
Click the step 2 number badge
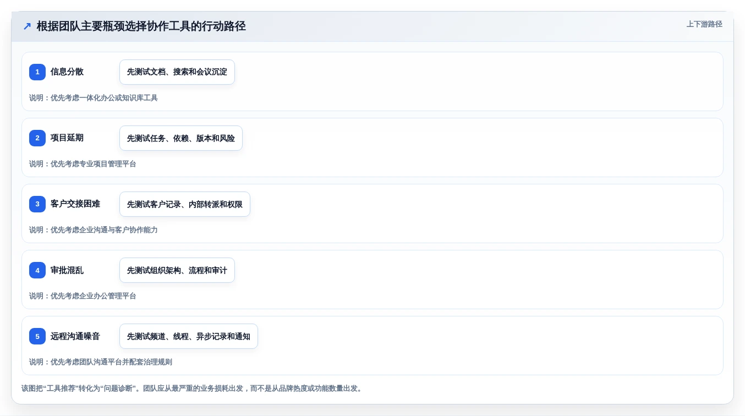click(37, 138)
